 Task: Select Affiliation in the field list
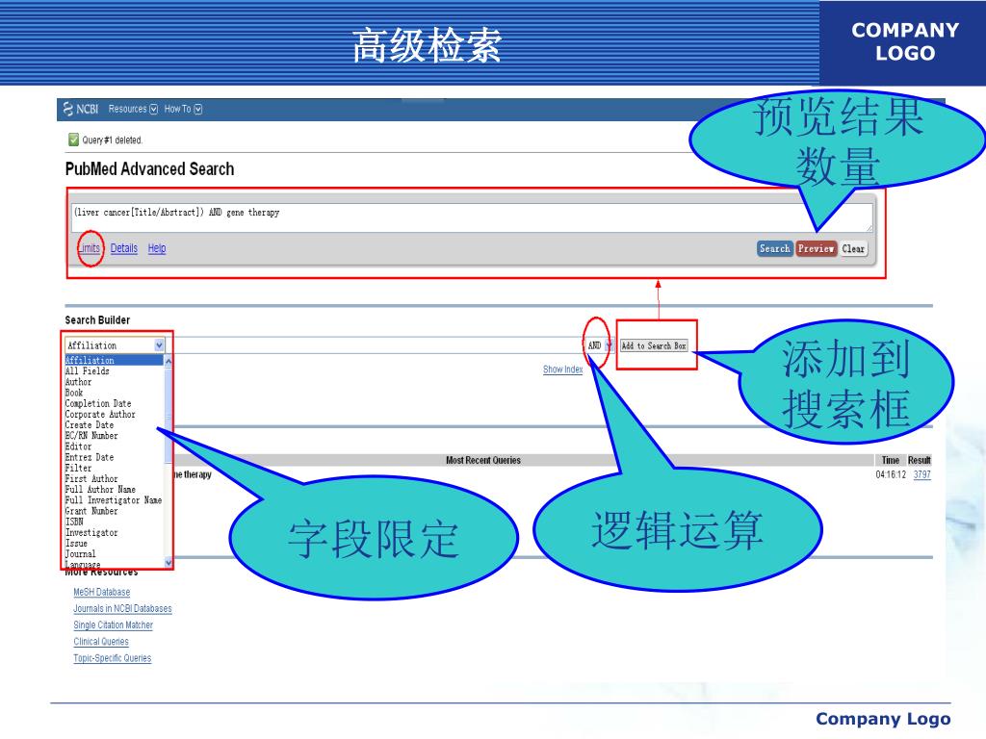click(x=114, y=360)
